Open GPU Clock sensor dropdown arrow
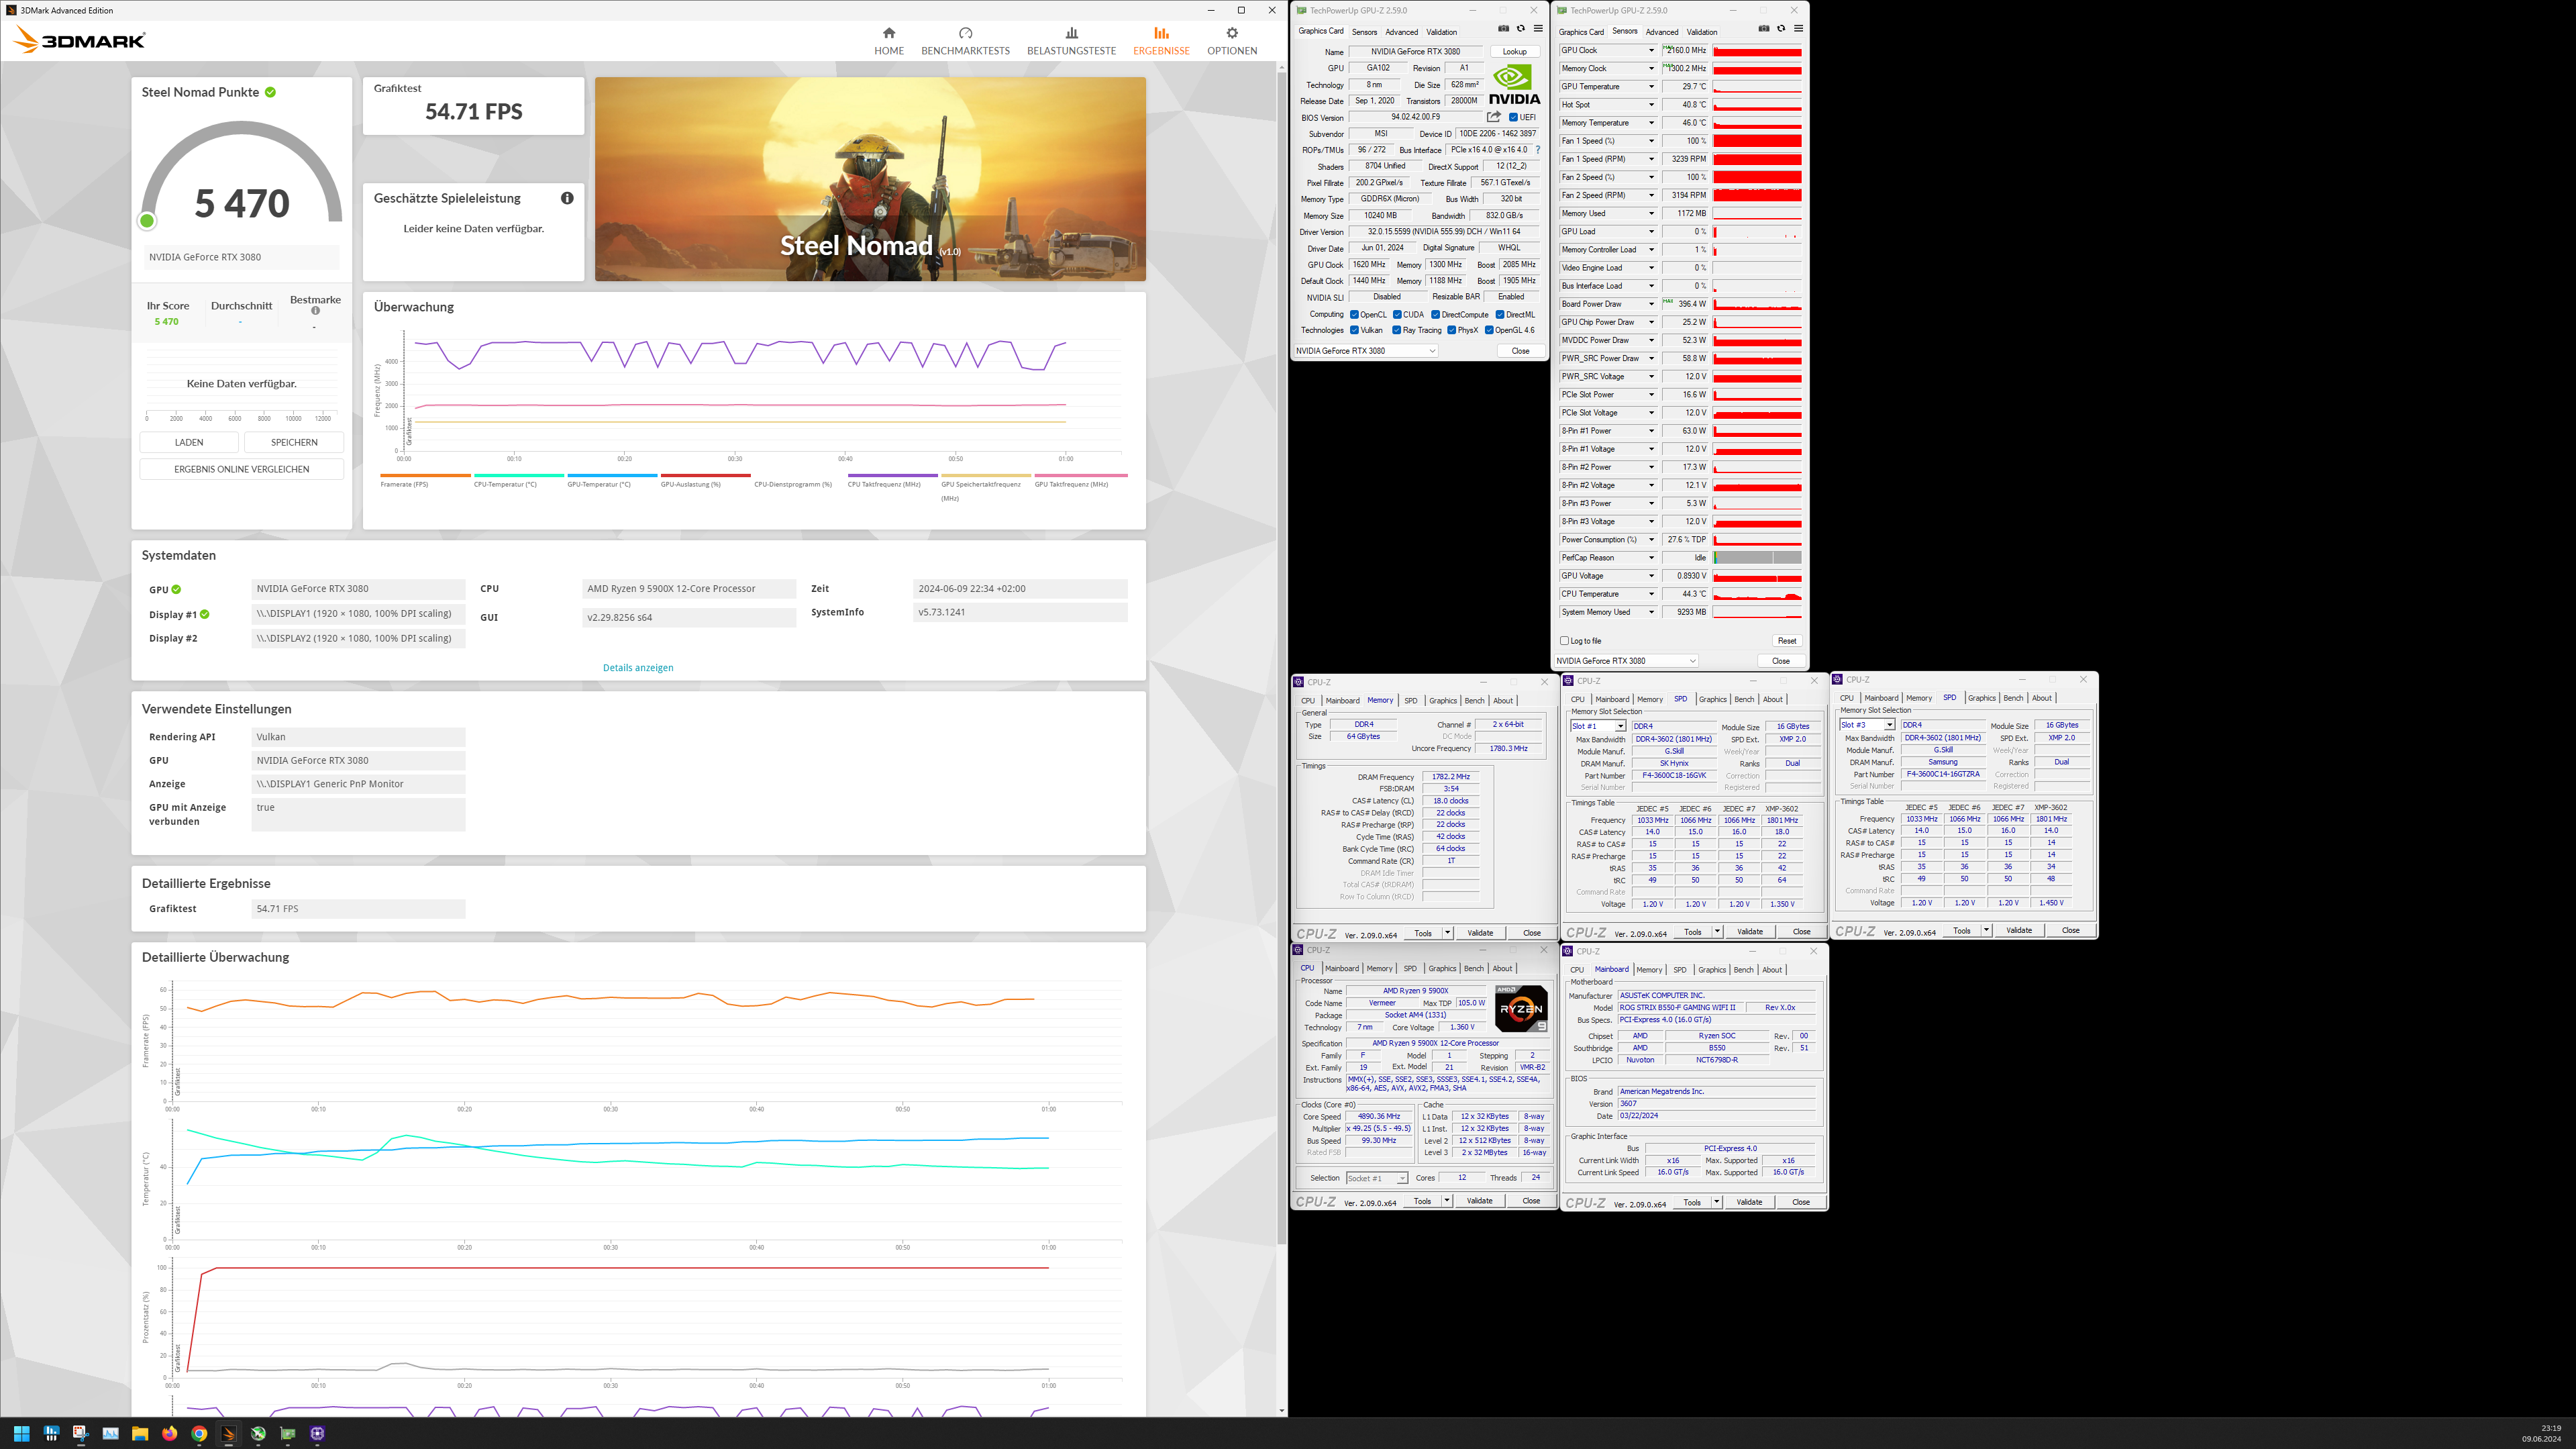 click(1651, 50)
